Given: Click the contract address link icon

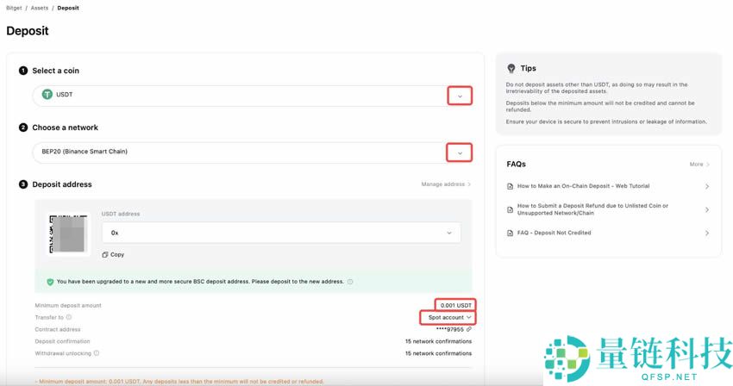Looking at the screenshot, I should pyautogui.click(x=469, y=329).
